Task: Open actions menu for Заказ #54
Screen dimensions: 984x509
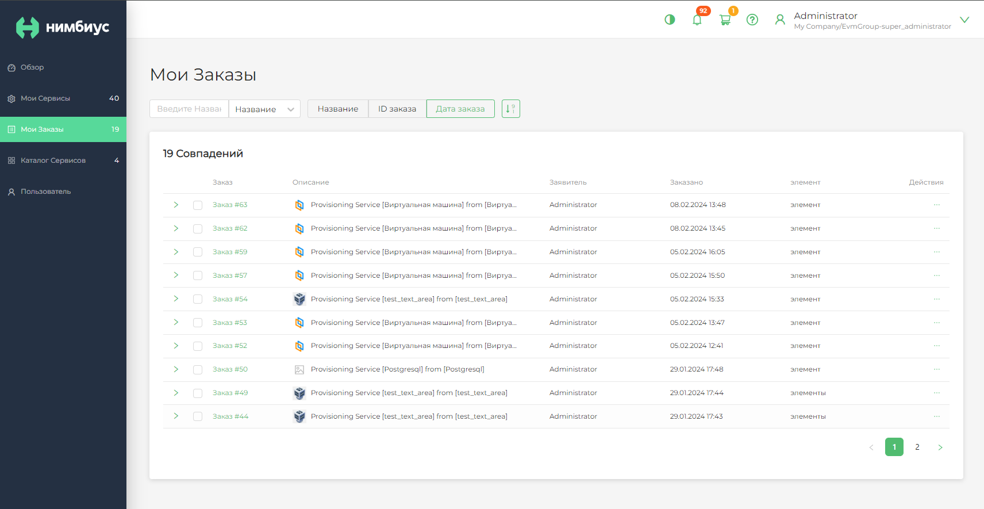Action: pyautogui.click(x=937, y=299)
